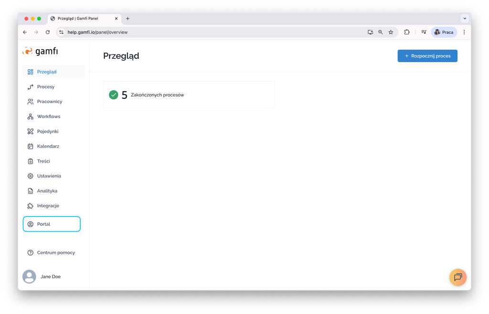This screenshot has height=314, width=489.
Task: Go to Kalendarz in the sidebar
Action: click(53, 146)
